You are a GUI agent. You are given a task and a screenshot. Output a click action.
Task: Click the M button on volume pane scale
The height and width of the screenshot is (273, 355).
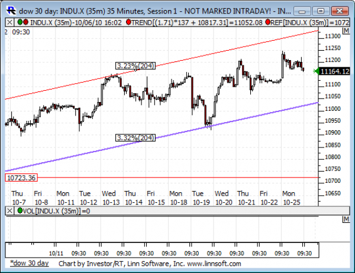pos(346,219)
